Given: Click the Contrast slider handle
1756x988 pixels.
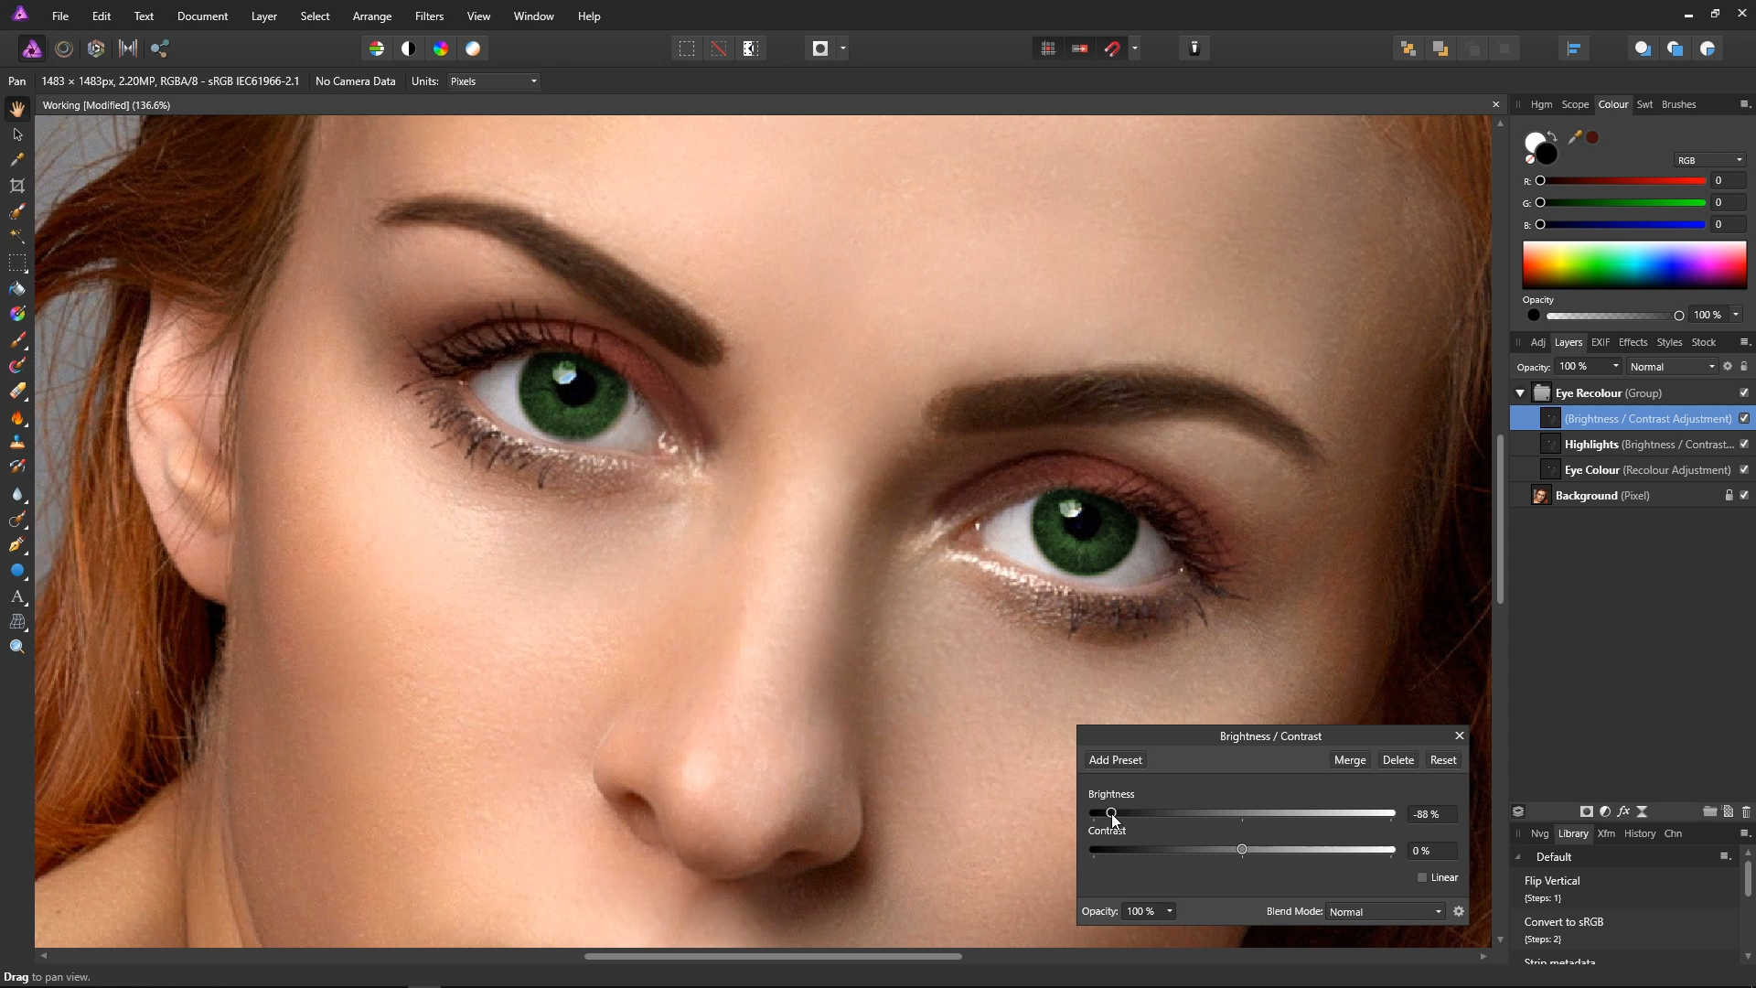Looking at the screenshot, I should click(x=1241, y=850).
